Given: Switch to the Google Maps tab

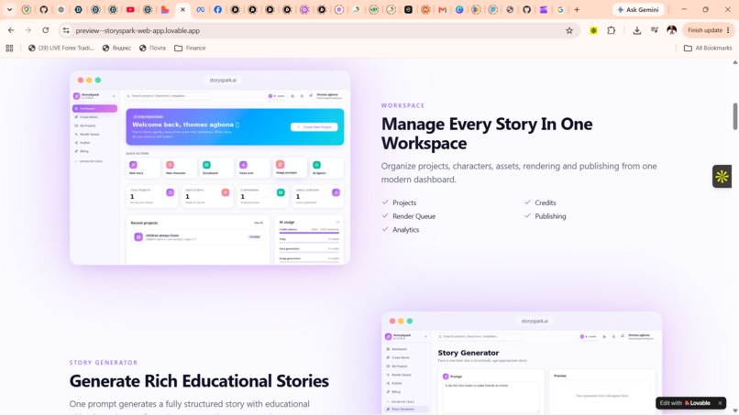Looking at the screenshot, I should 27,9.
